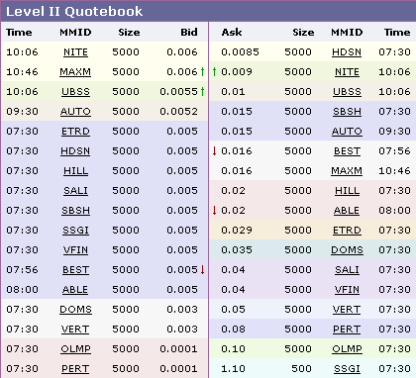Open SSGI link at ask 1.10
Screen dimensions: 416x378
coord(347,369)
